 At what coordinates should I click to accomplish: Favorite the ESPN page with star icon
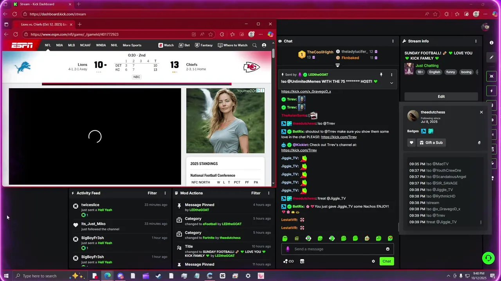coord(211,34)
